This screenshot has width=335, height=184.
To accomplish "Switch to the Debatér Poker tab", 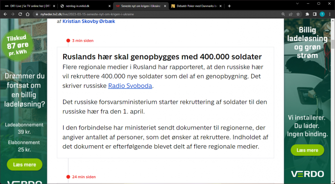I will [x=196, y=6].
